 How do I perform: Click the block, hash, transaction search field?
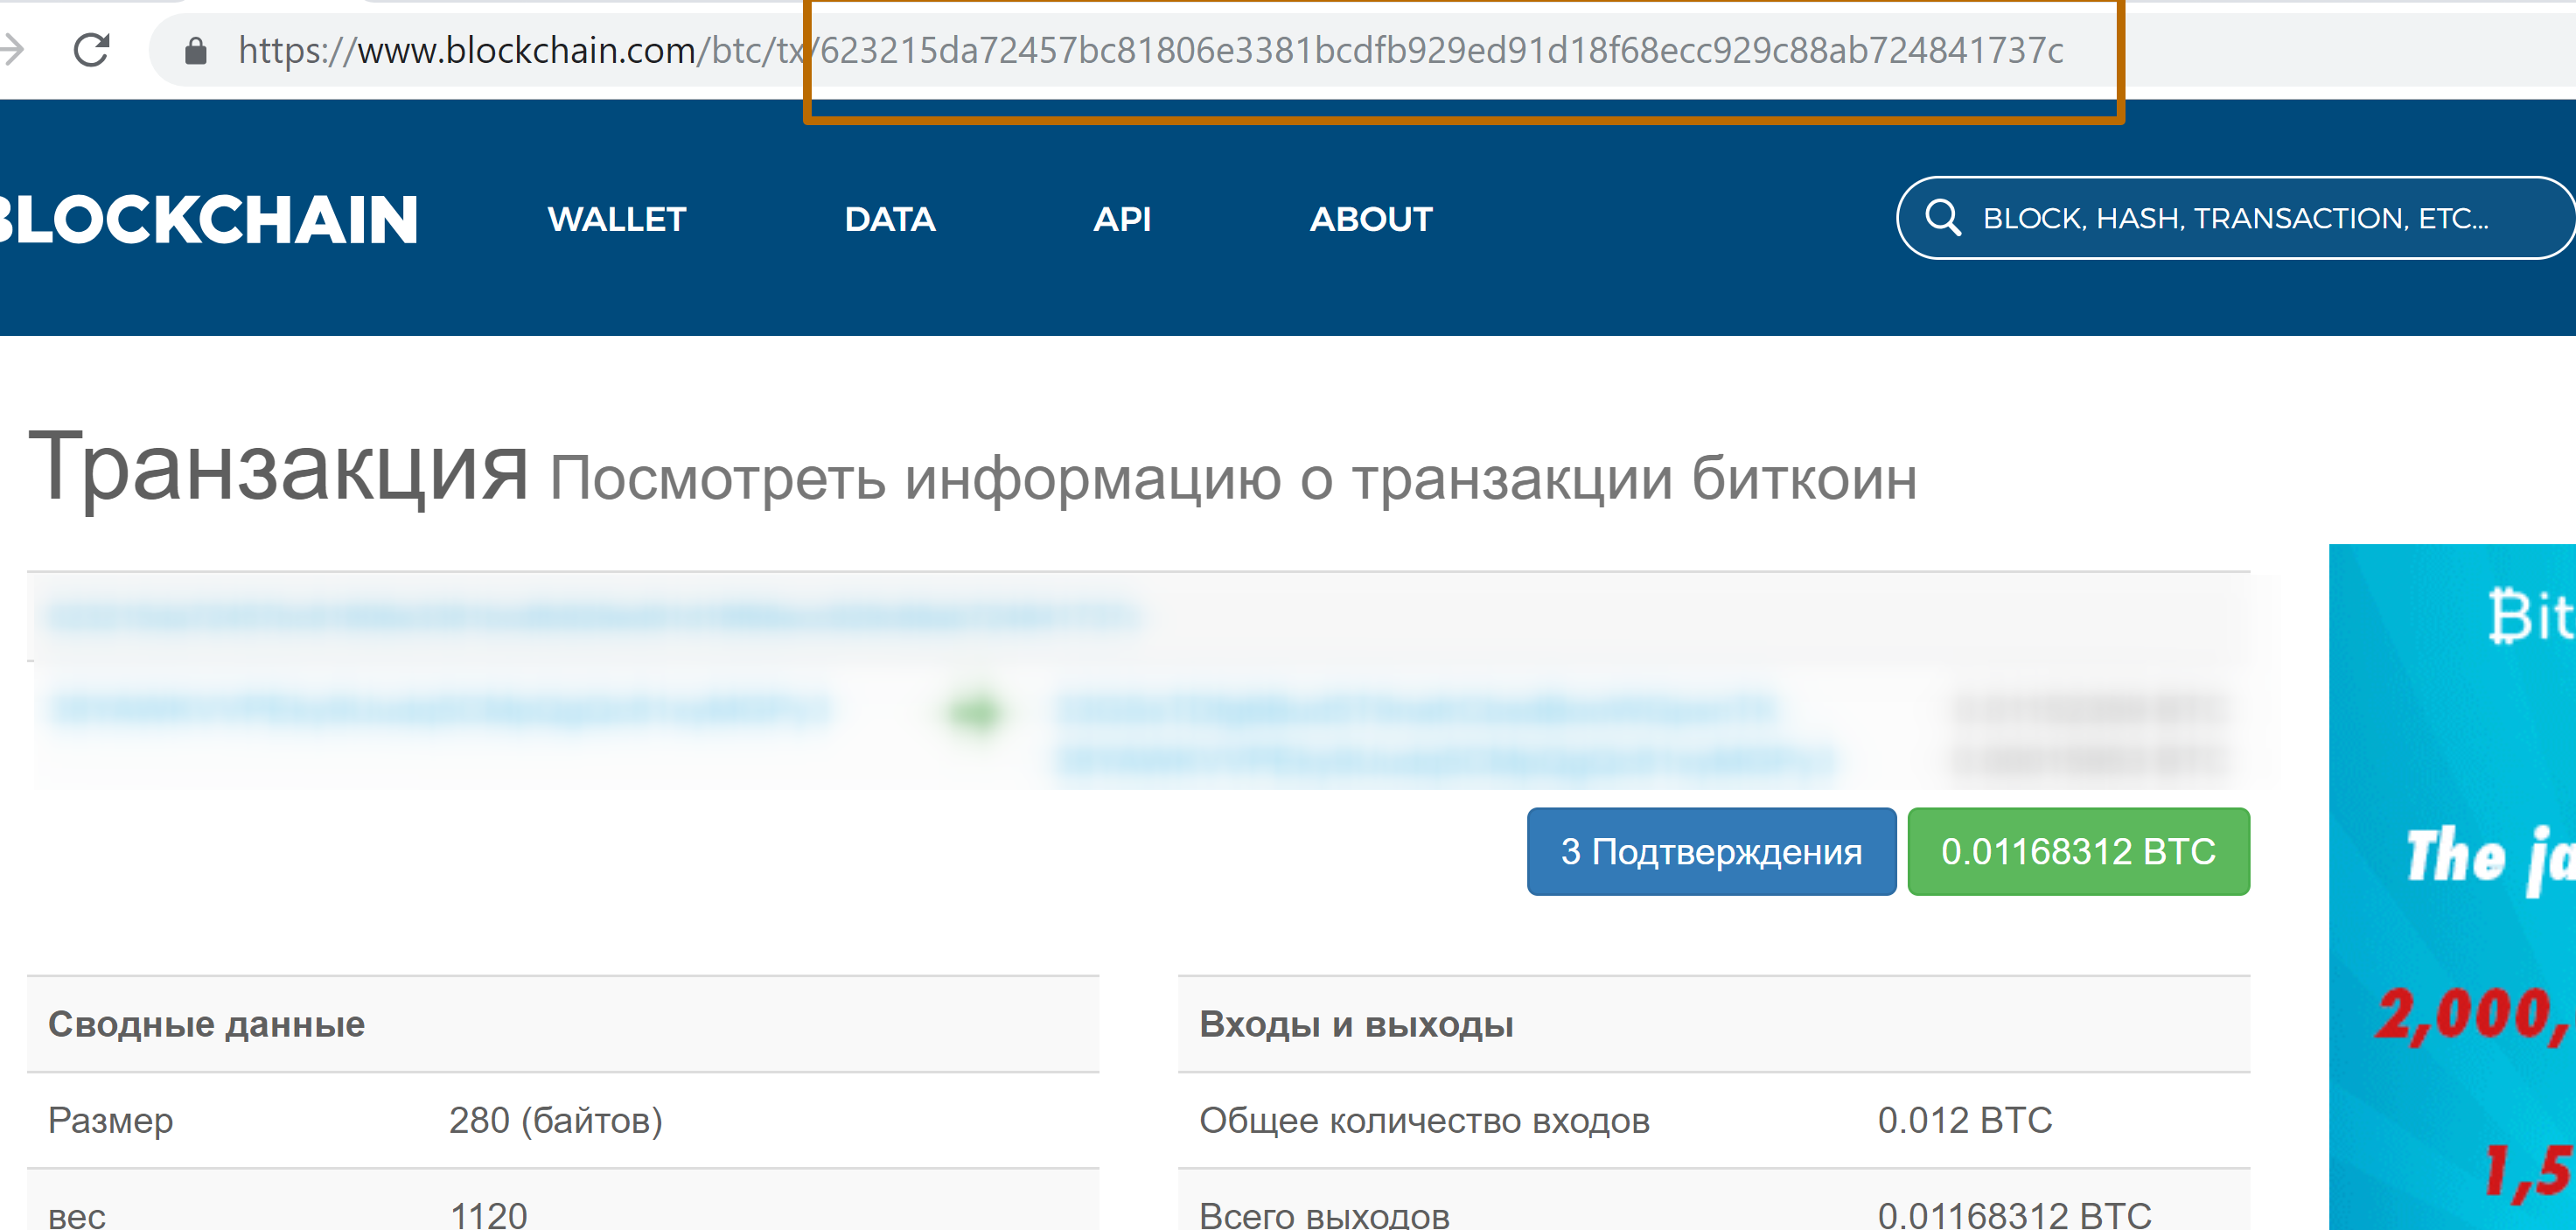tap(2234, 218)
